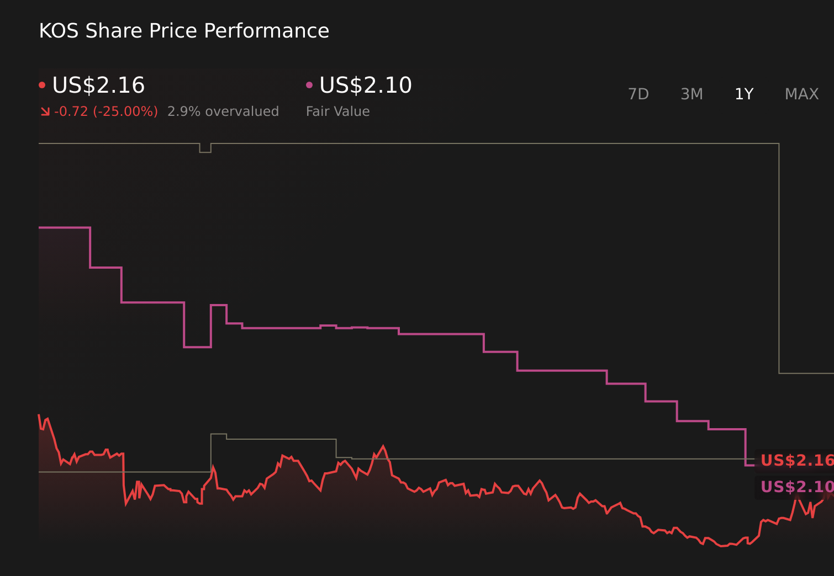The image size is (834, 576).
Task: Click the purple Fair Value legend dot
Action: (310, 84)
